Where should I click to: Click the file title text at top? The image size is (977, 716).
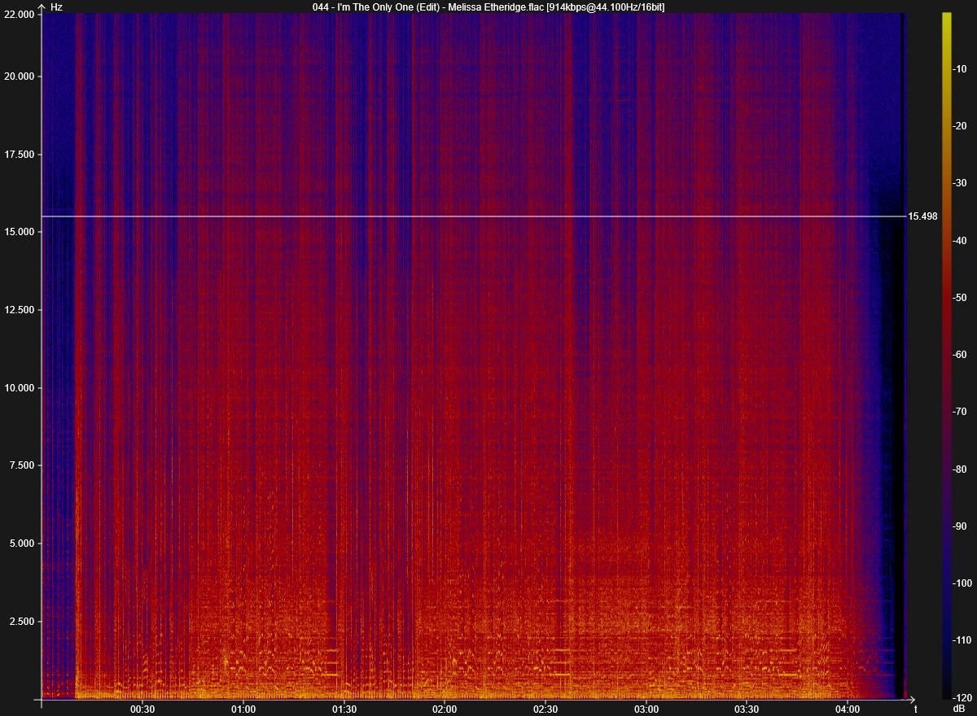coord(488,7)
